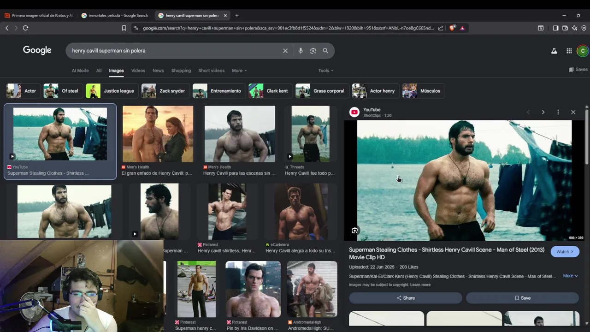Filter images by Actor henry chip
The height and width of the screenshot is (332, 590).
click(376, 91)
